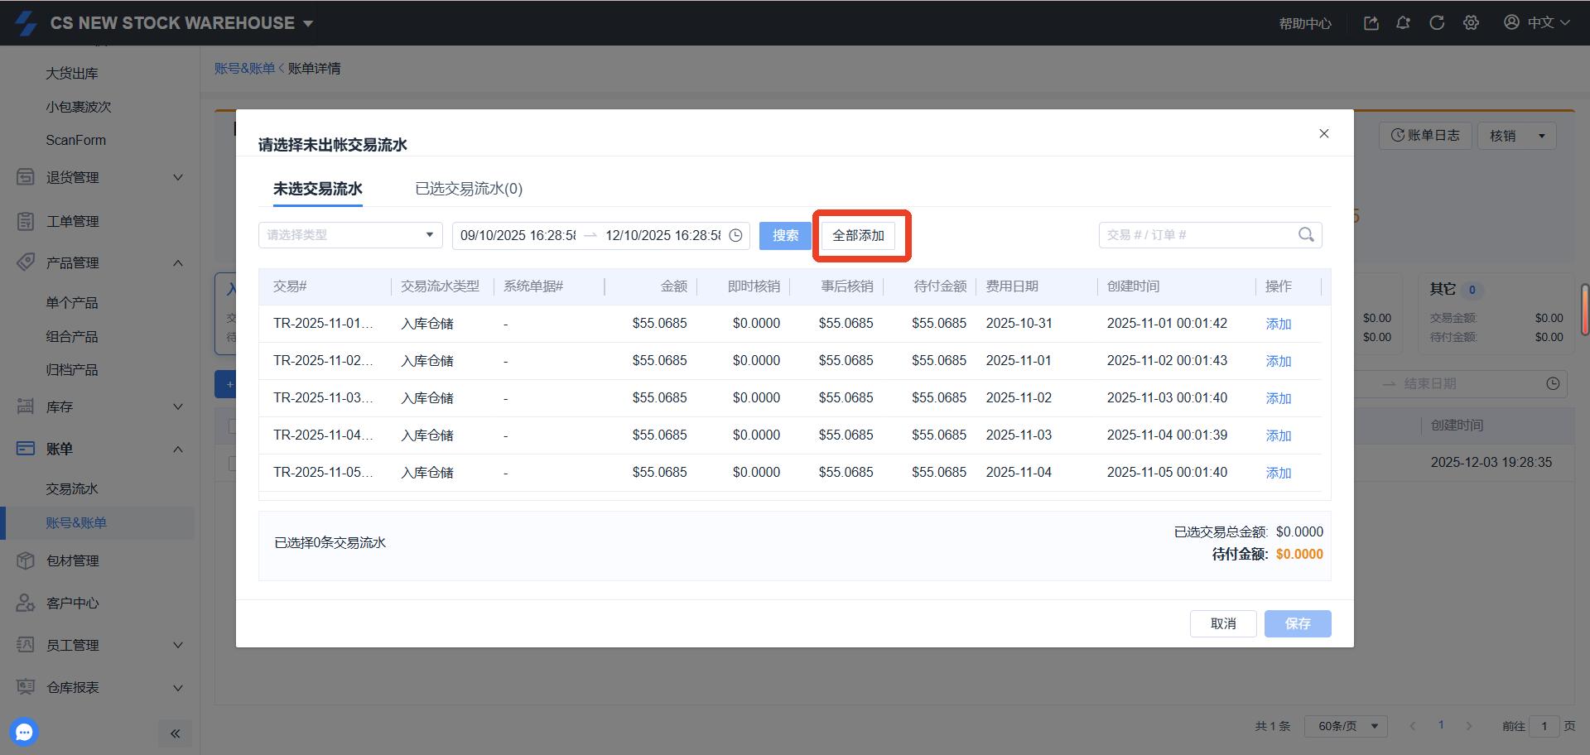Click the export share icon in header
Image resolution: width=1590 pixels, height=755 pixels.
(x=1371, y=23)
